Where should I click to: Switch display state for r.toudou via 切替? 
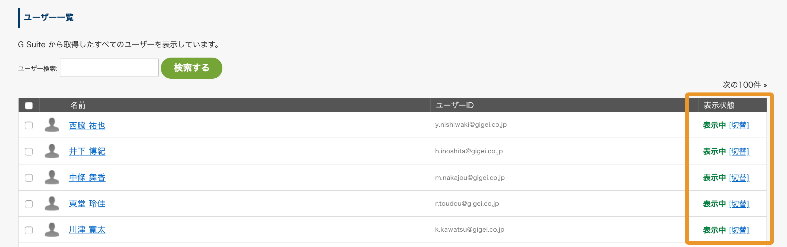point(739,204)
